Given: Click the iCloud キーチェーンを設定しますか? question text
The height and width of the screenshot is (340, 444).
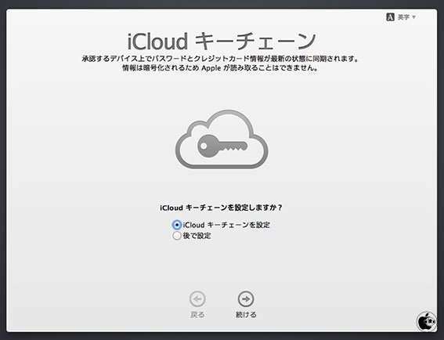Looking at the screenshot, I should [221, 208].
